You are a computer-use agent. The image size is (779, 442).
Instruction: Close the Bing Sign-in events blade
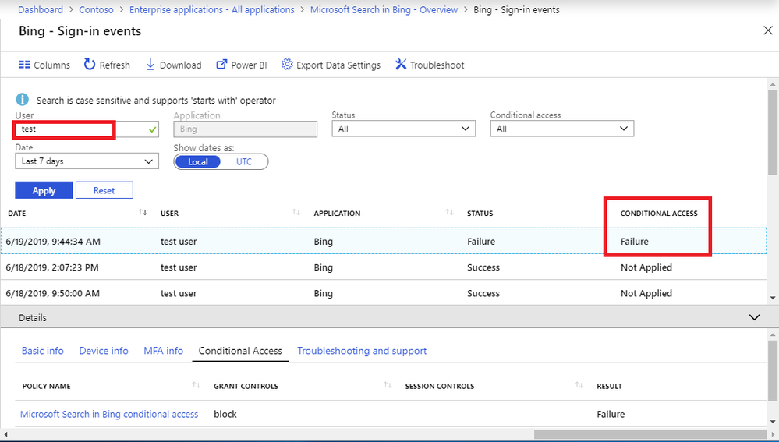click(x=767, y=30)
